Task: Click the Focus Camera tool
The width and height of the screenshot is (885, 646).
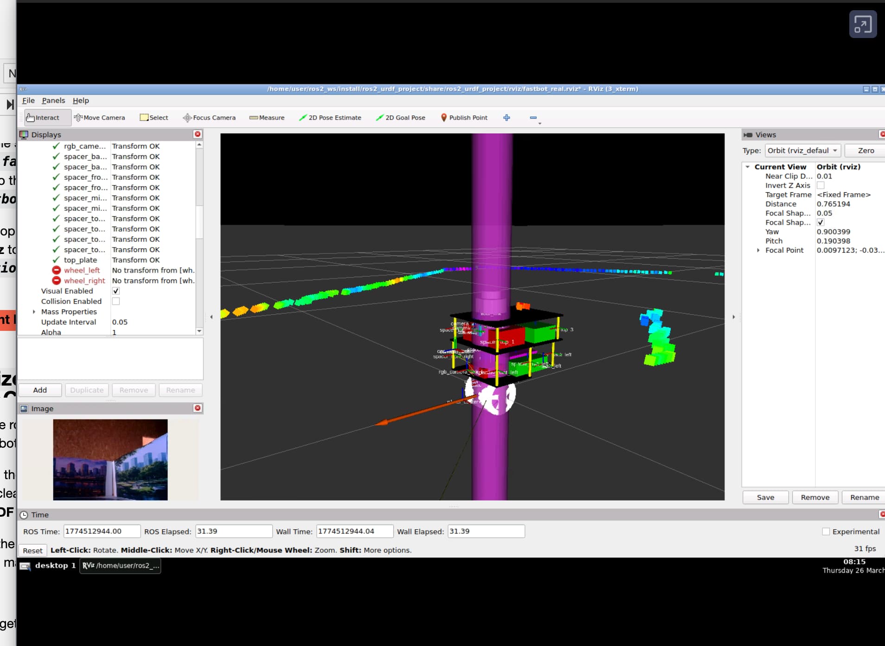Action: click(x=209, y=118)
